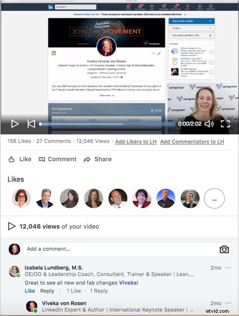This screenshot has width=239, height=316.
Task: Restart video with skip-back control
Action: pyautogui.click(x=31, y=123)
